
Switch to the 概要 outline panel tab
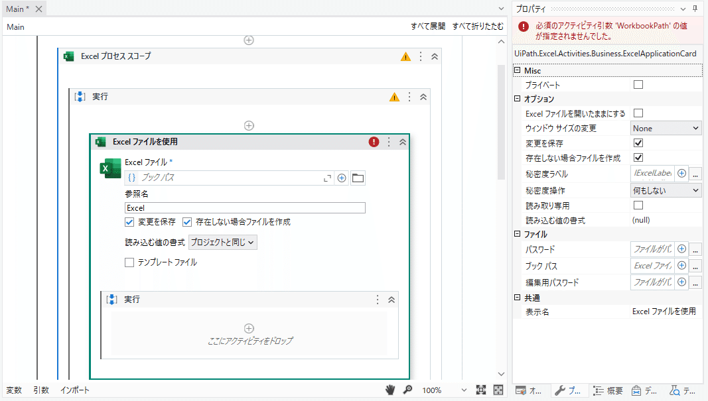coord(608,390)
